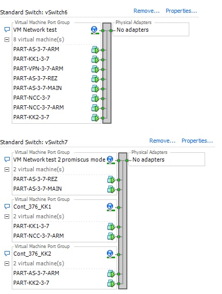Image resolution: width=222 pixels, height=294 pixels.
Task: Click VM icon for PART-NCC-3-7-ARM under Cont_376_KK1
Action: 111,236
